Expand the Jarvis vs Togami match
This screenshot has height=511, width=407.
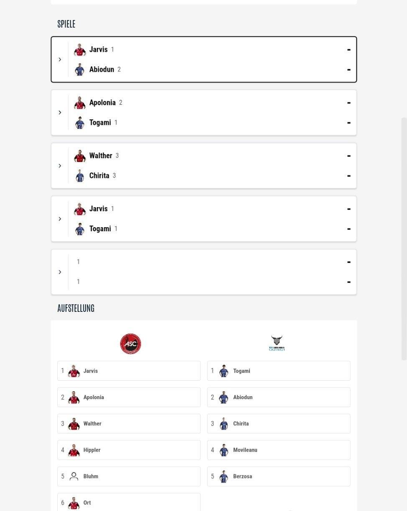point(60,219)
